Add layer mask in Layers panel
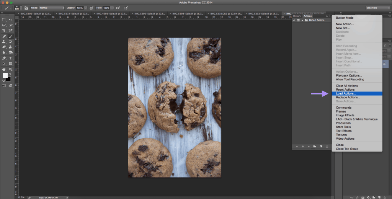Screen dimensions: 392x199 pos(363,197)
